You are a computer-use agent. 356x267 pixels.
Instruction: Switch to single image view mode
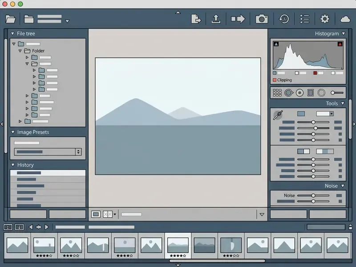point(96,214)
